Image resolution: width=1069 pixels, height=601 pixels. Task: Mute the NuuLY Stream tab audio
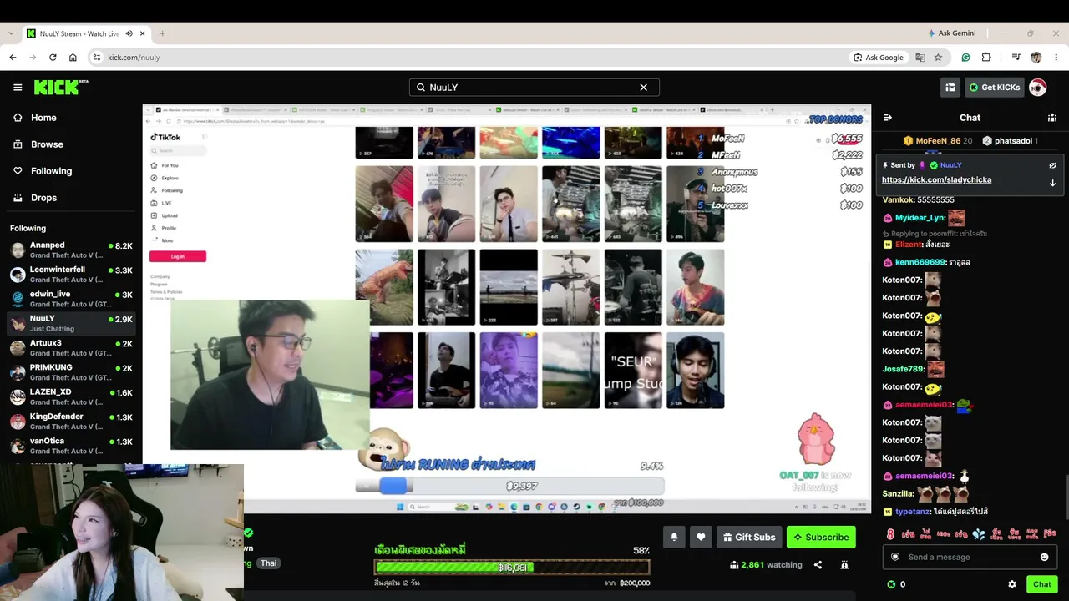coord(129,33)
